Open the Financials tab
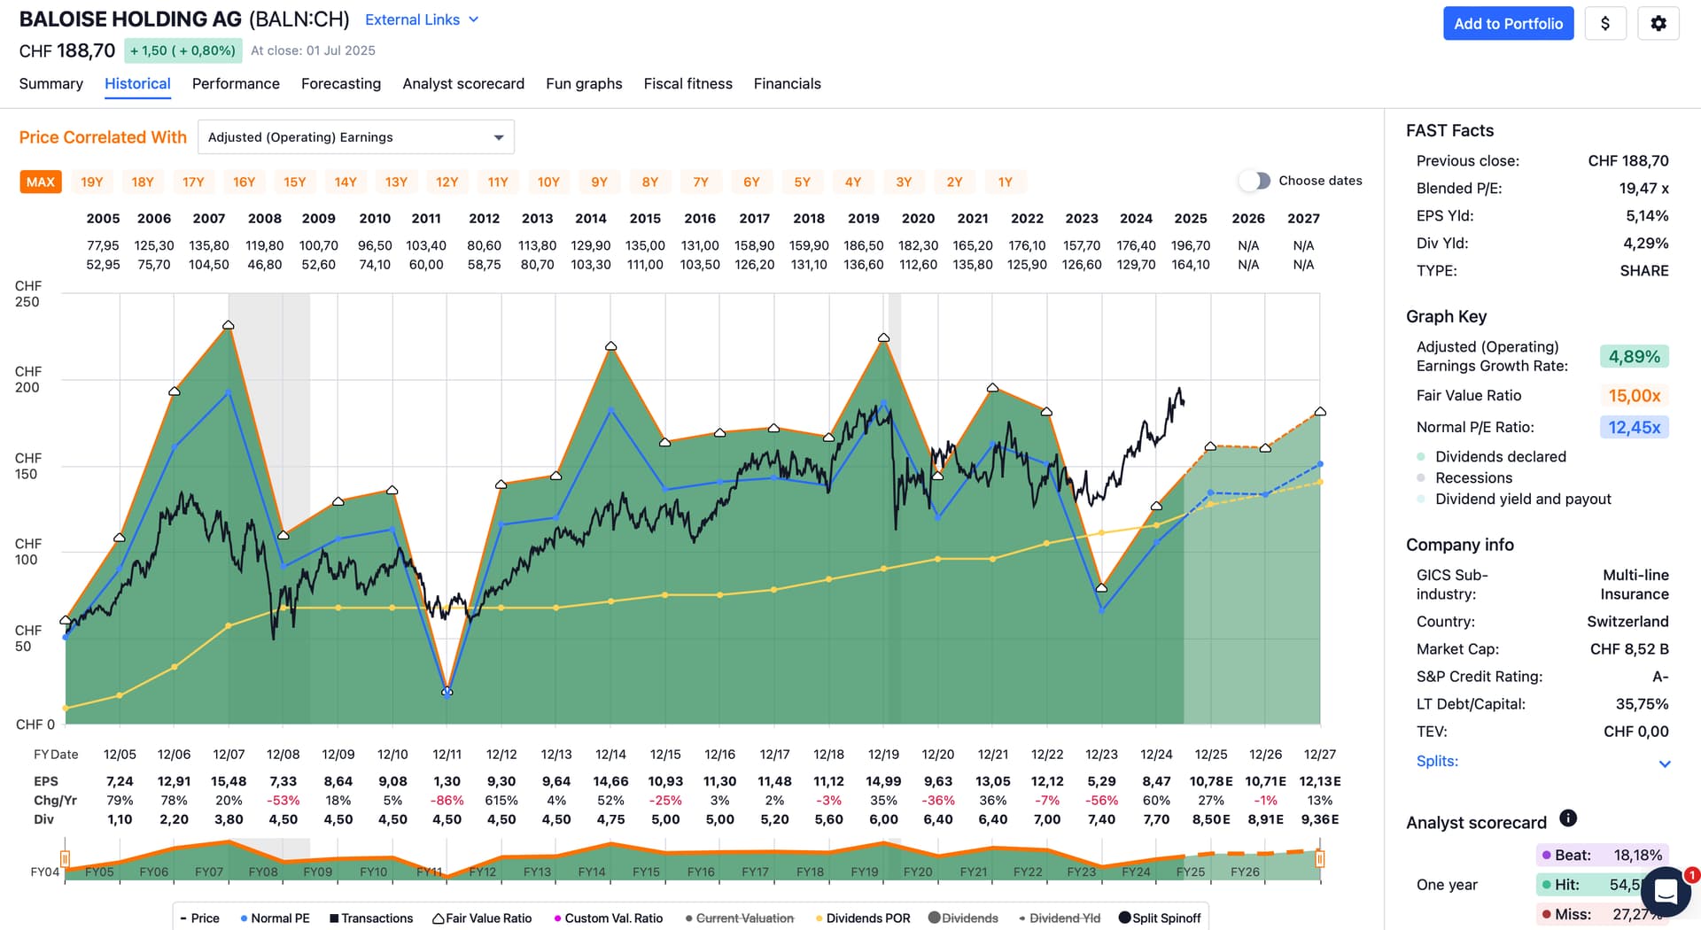This screenshot has width=1701, height=930. tap(788, 84)
